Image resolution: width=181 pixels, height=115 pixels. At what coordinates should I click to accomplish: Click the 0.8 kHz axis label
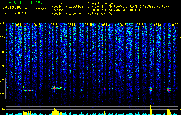[x=3, y=80]
